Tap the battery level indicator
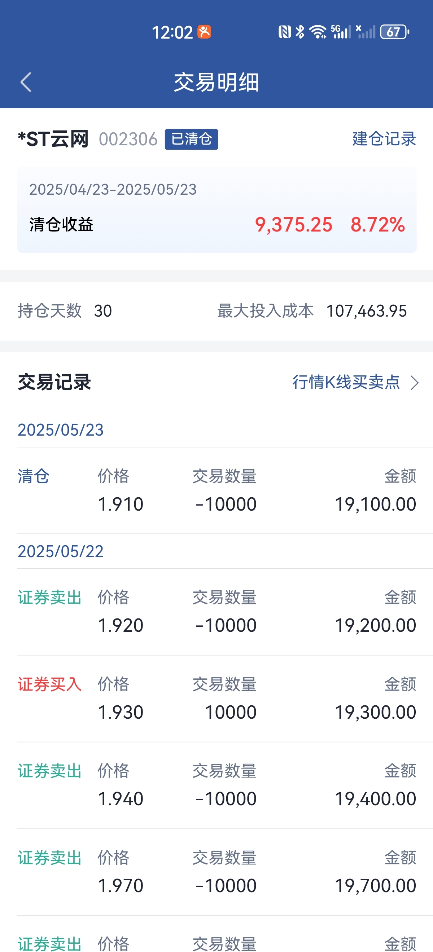 (x=394, y=32)
